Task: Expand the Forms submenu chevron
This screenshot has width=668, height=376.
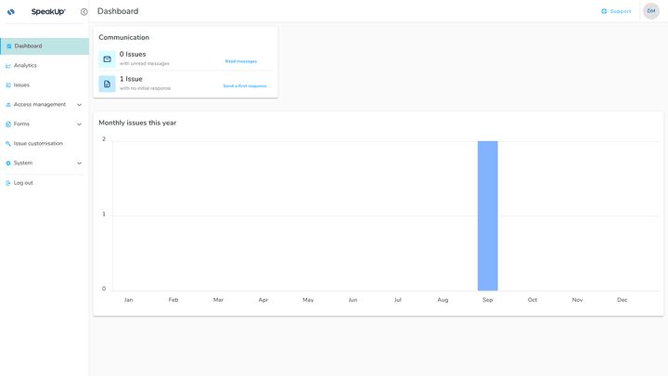Action: click(x=79, y=124)
